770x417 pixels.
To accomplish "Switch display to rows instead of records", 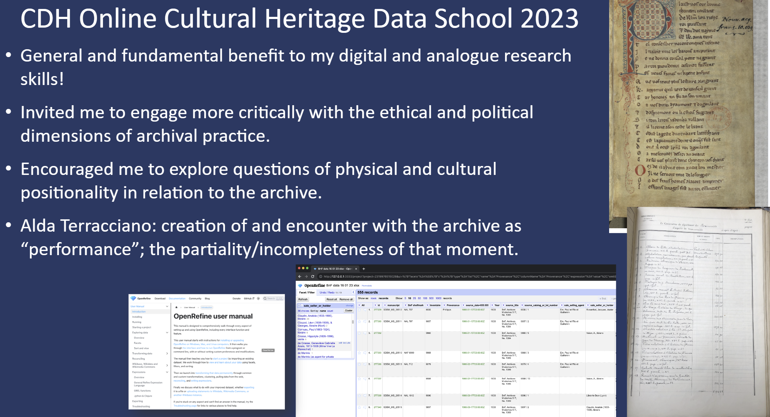I will (x=374, y=299).
